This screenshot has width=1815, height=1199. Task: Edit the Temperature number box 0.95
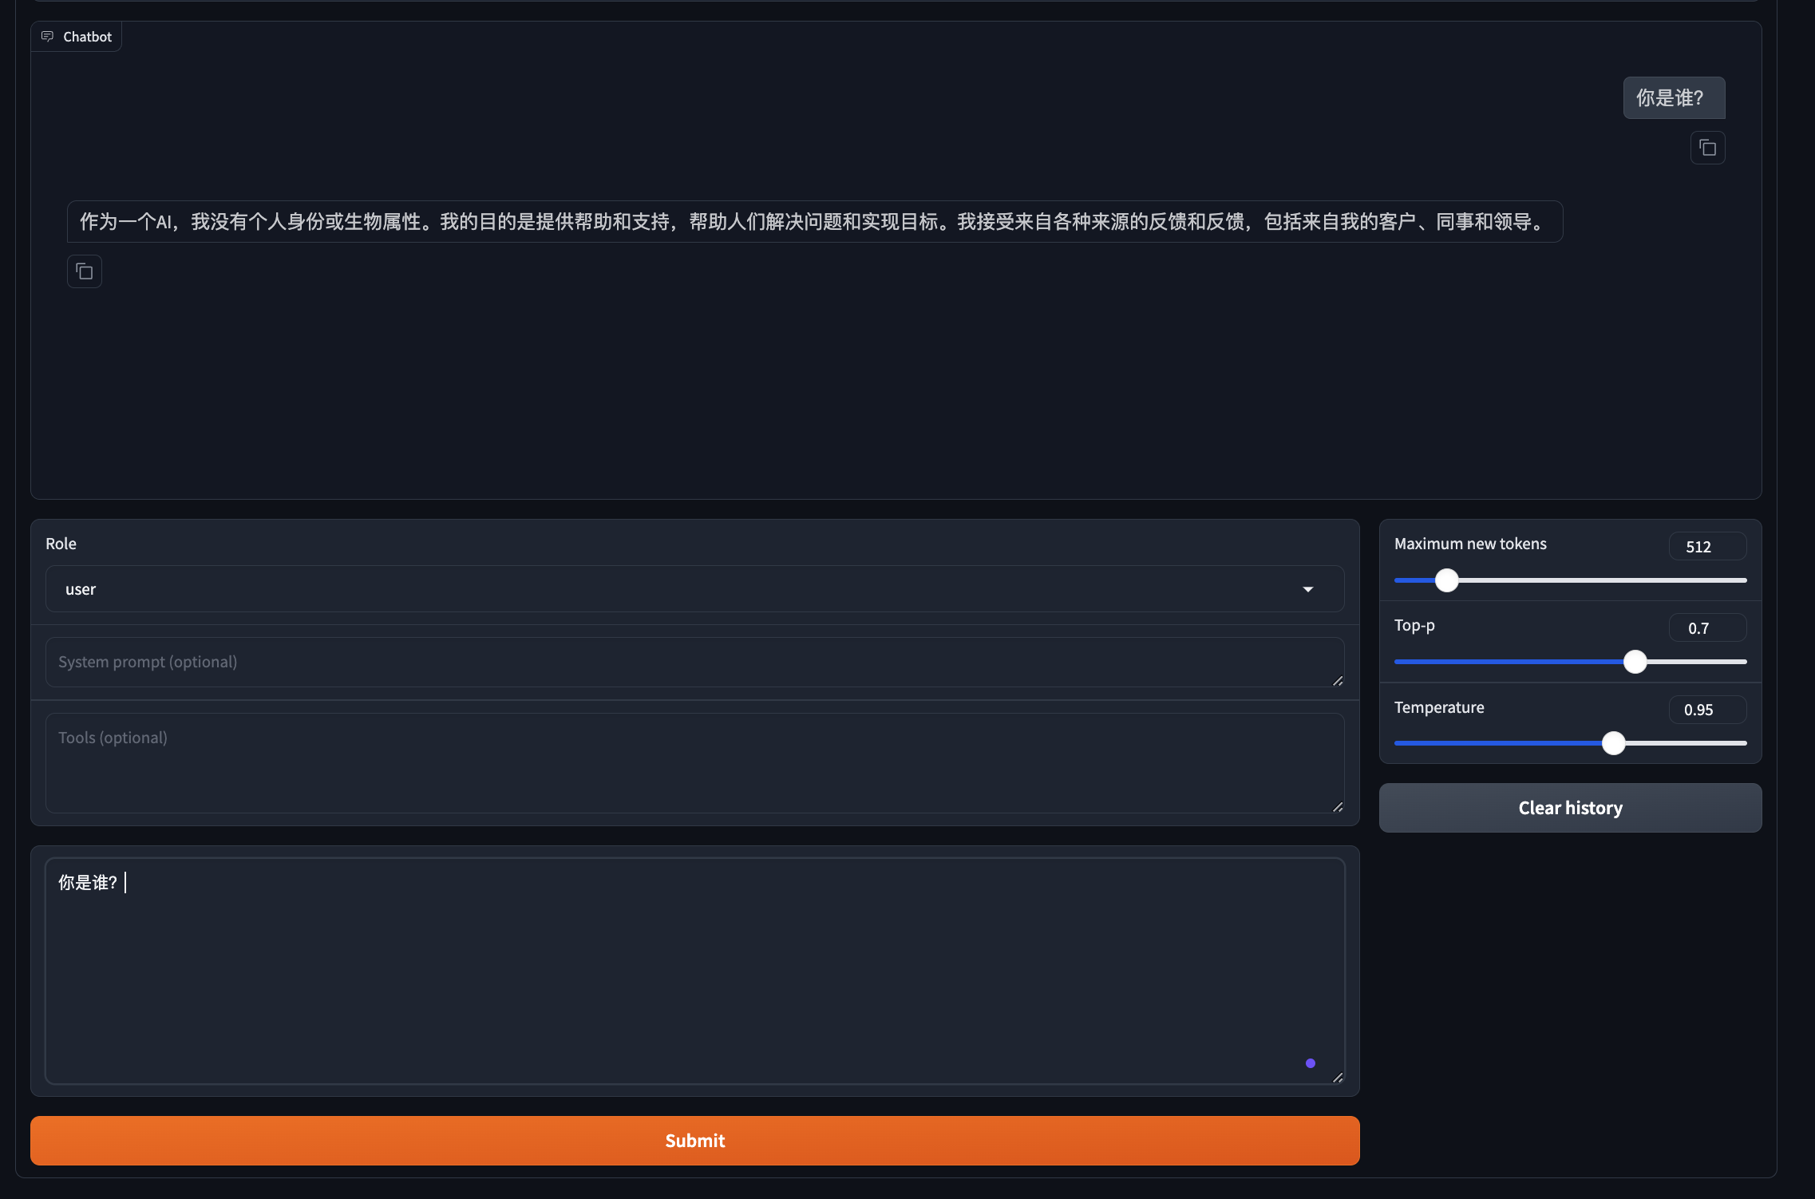pos(1706,710)
